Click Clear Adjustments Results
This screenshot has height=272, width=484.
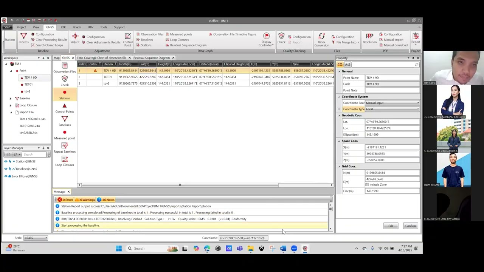(x=101, y=42)
